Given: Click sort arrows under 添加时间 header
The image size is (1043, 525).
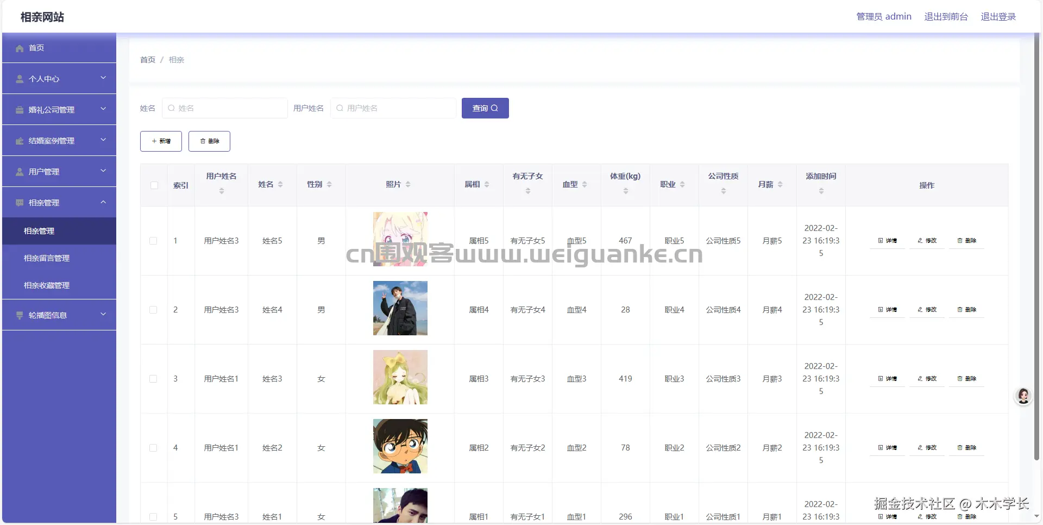Looking at the screenshot, I should coord(821,191).
